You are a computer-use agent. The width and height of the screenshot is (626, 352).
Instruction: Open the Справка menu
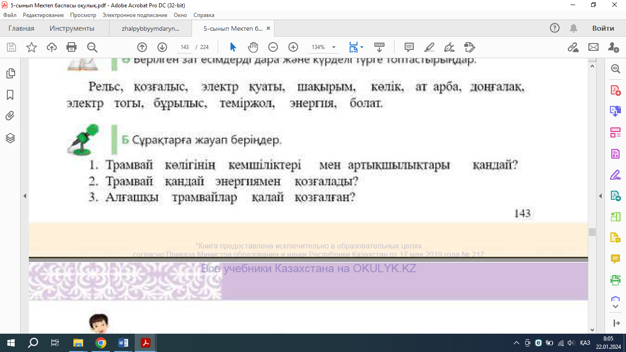point(204,15)
